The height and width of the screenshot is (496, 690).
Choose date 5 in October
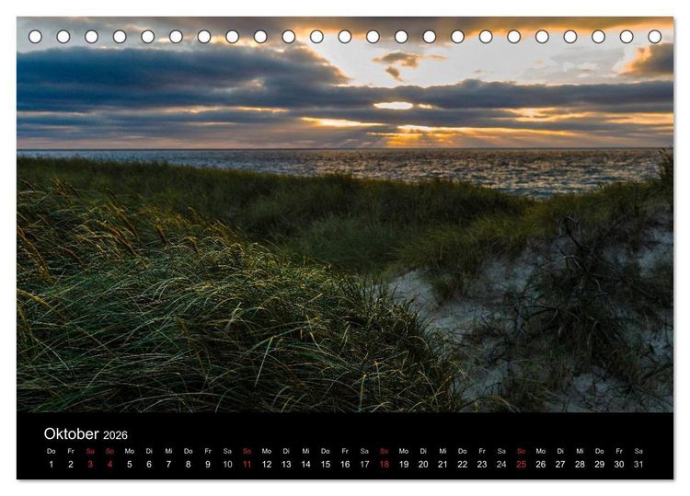tap(130, 465)
